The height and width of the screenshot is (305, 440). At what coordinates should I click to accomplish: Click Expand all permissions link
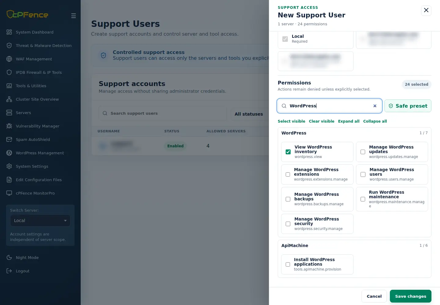pyautogui.click(x=349, y=121)
